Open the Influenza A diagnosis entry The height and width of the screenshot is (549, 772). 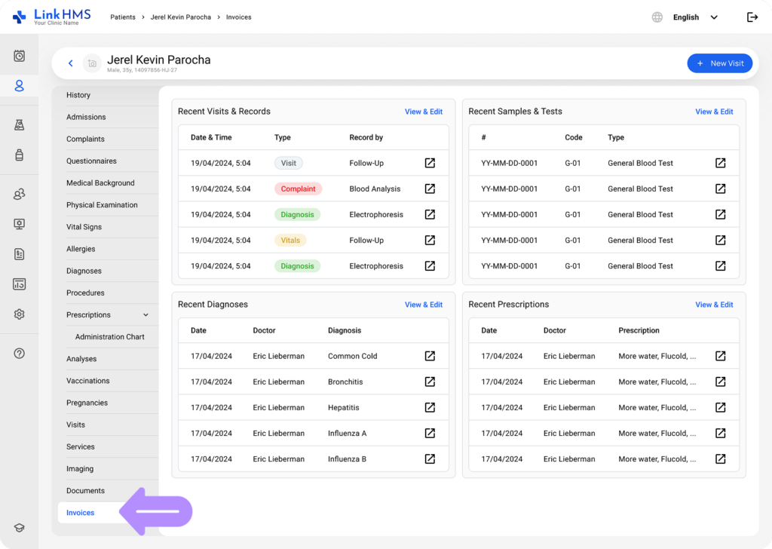coord(430,434)
